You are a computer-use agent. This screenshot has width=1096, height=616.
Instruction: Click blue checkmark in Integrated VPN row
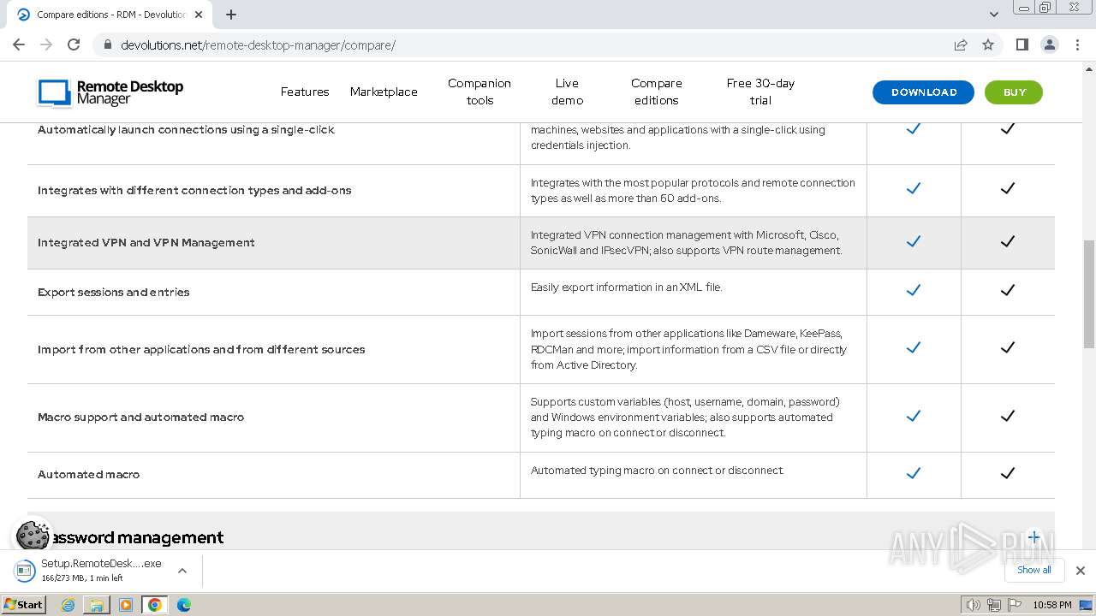(x=914, y=242)
